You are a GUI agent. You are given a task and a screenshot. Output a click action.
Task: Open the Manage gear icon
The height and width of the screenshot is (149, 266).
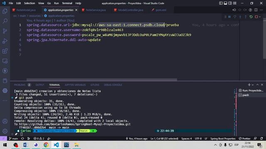coord(5,131)
